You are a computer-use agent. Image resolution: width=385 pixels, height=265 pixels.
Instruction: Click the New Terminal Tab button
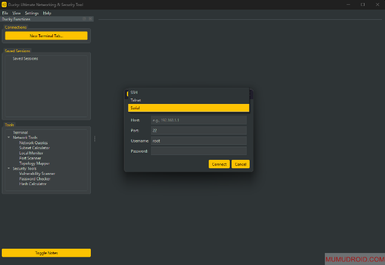pos(46,36)
